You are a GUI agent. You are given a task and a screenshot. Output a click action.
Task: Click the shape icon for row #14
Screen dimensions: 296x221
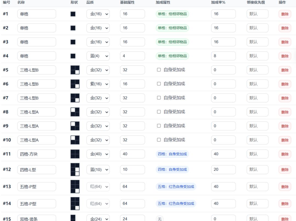coord(75,204)
